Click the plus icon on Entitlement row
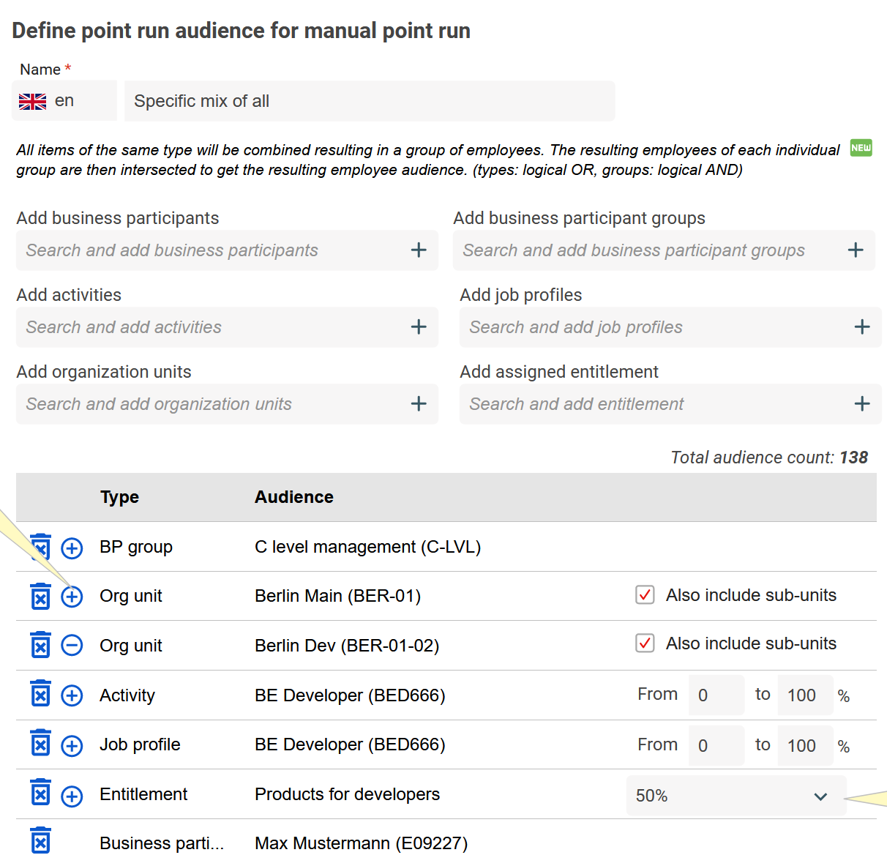 click(72, 795)
